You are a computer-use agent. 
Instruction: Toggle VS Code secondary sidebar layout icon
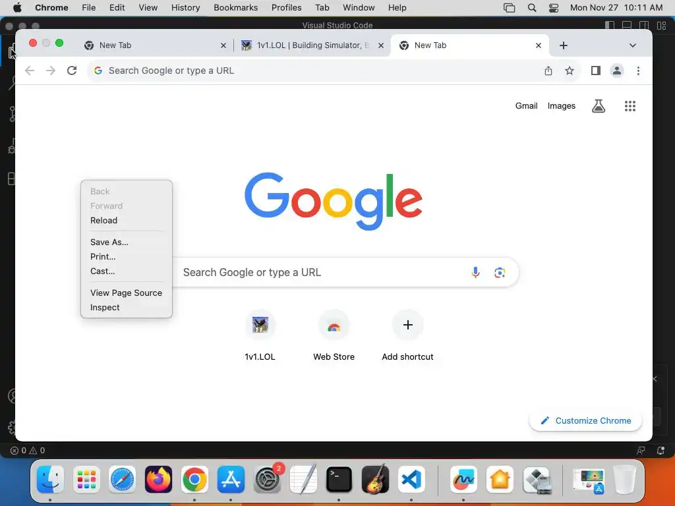pyautogui.click(x=645, y=26)
